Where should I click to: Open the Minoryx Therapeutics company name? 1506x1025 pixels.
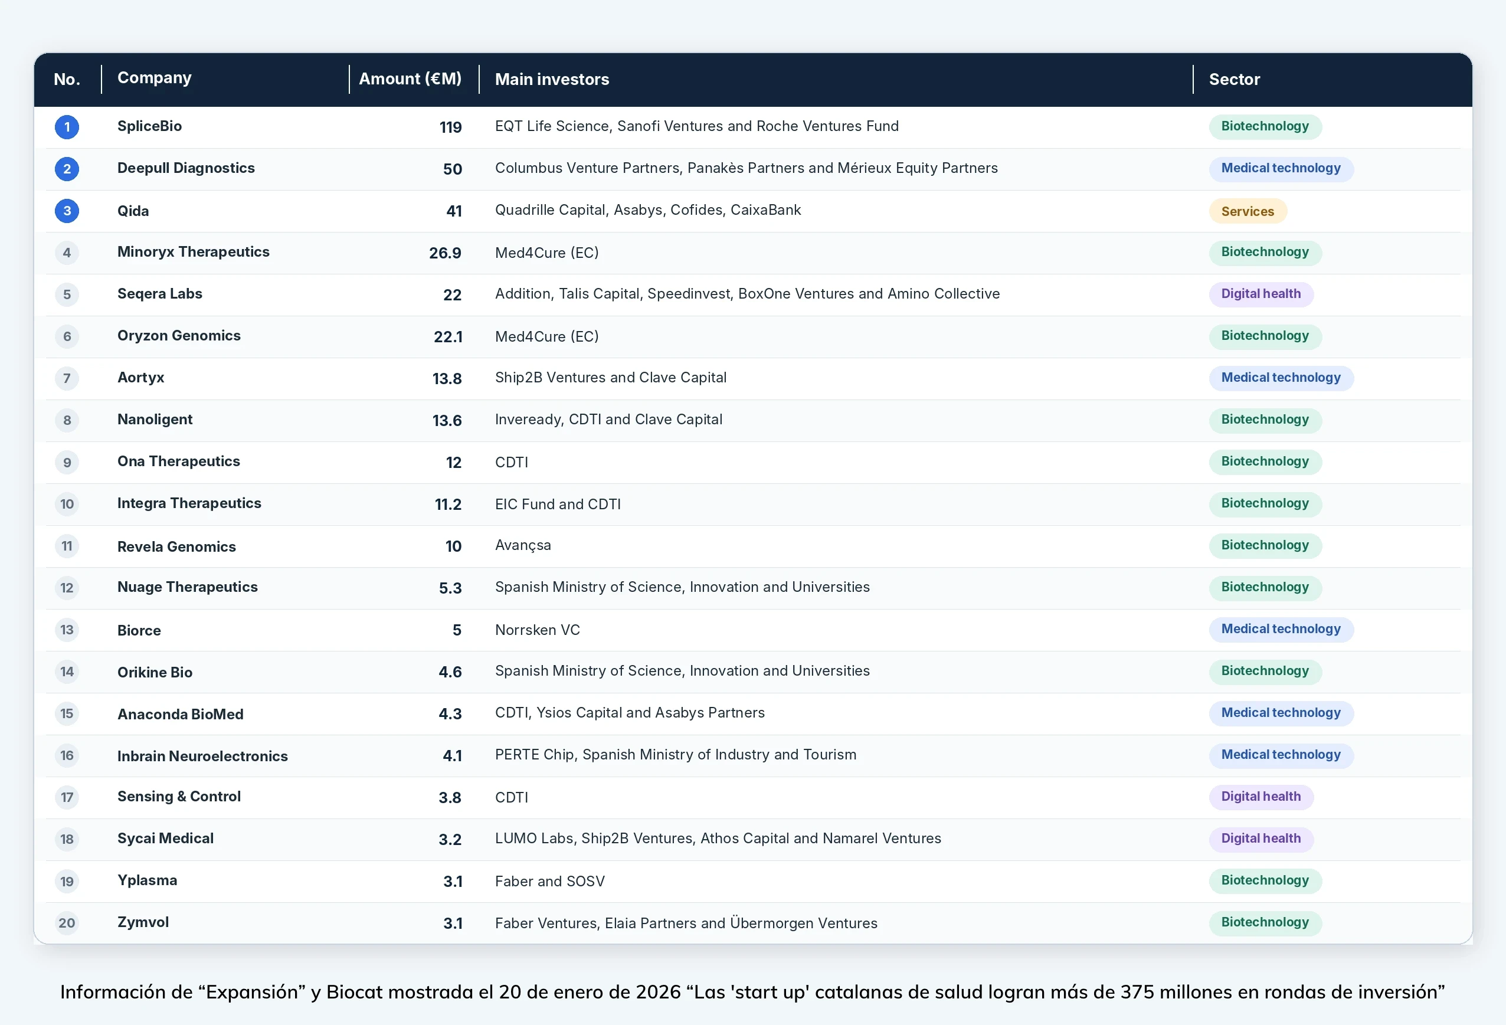click(x=193, y=252)
